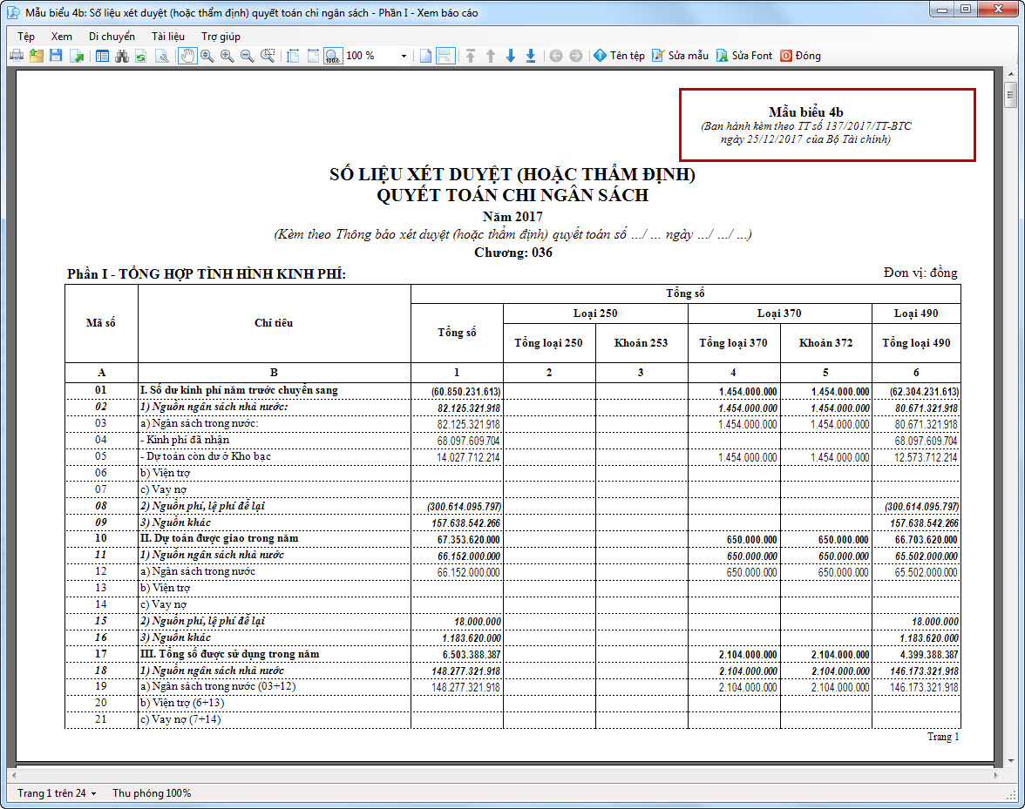Click the Tổng loại 250 column header
This screenshot has height=809, width=1025.
point(548,343)
